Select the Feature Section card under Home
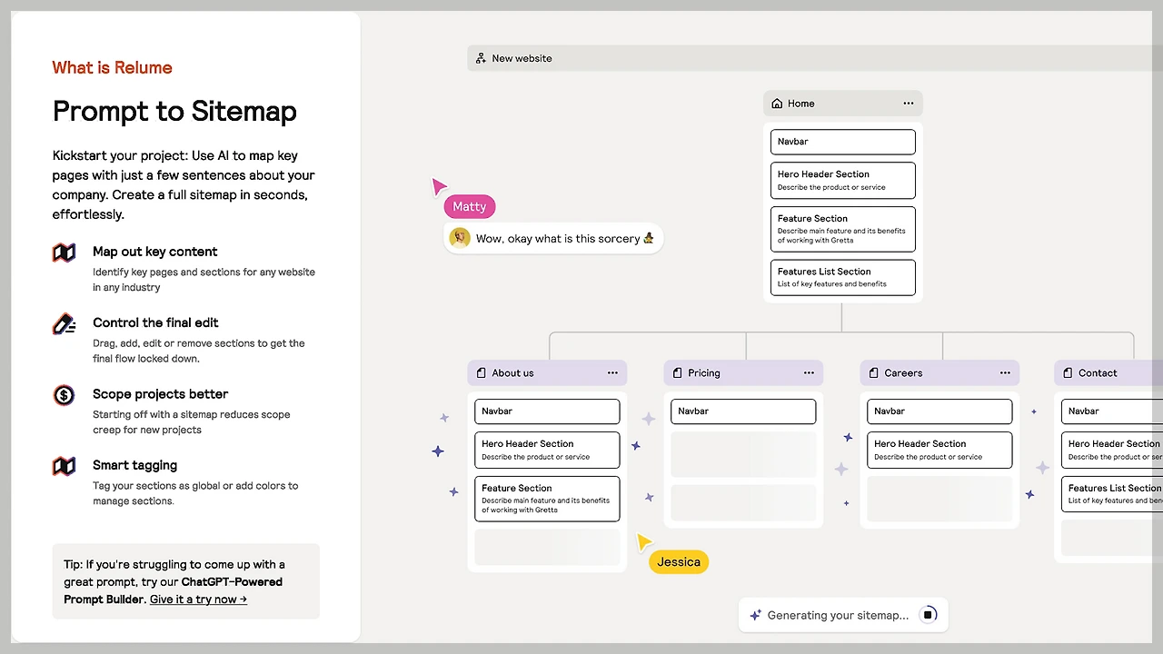Viewport: 1163px width, 654px height. pyautogui.click(x=843, y=229)
